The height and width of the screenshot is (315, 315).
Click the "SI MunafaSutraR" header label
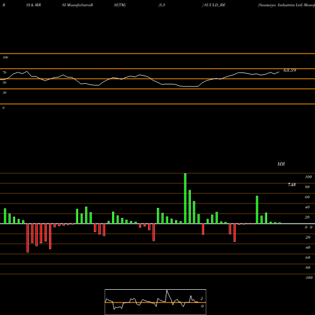click(77, 5)
